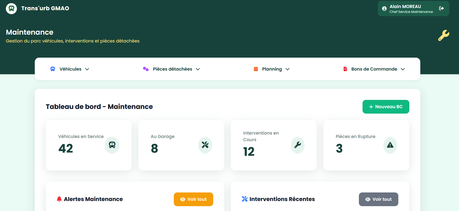Image resolution: width=459 pixels, height=211 pixels.
Task: Click the red bell icon next to Alertes Maintenance
Action: pos(59,199)
